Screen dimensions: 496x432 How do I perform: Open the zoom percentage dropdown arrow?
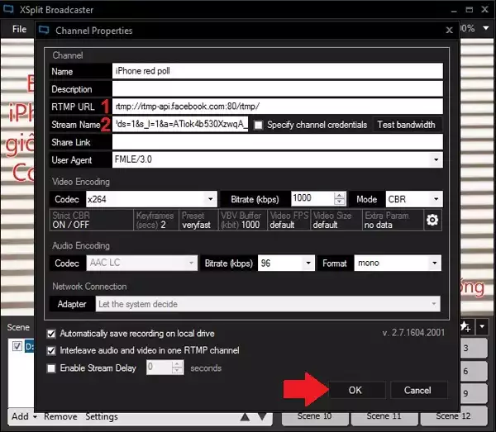(x=486, y=28)
